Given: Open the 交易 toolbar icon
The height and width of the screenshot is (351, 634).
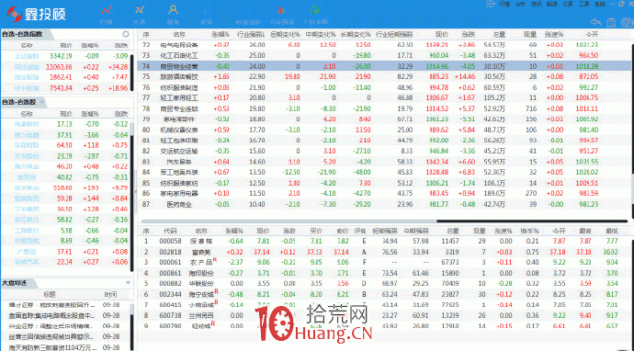Looking at the screenshot, I should (x=139, y=10).
